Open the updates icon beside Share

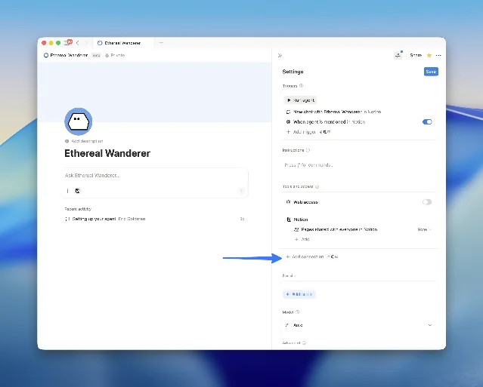[398, 55]
